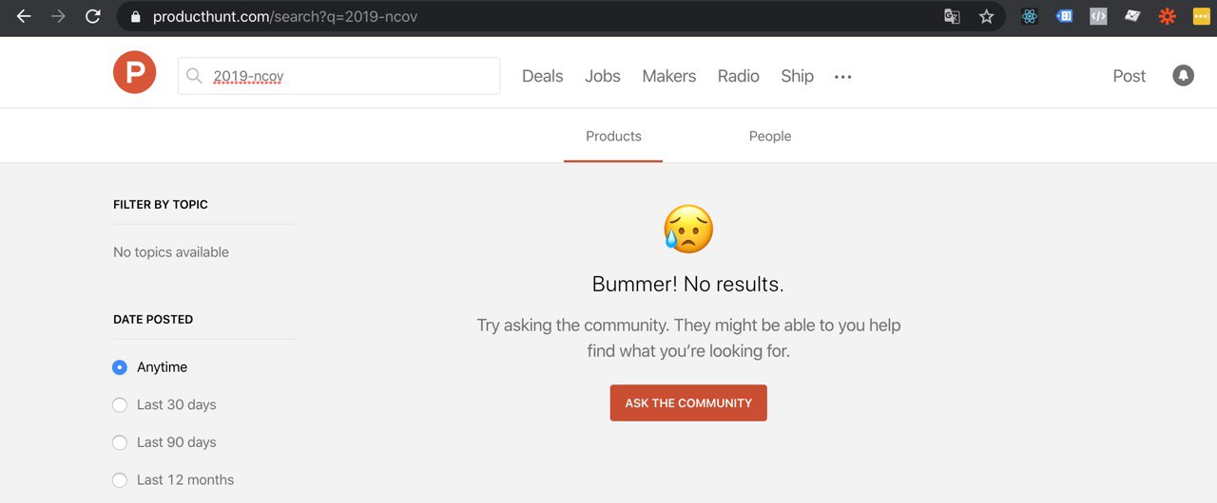Open the React Developer Tools extension

click(x=1030, y=16)
